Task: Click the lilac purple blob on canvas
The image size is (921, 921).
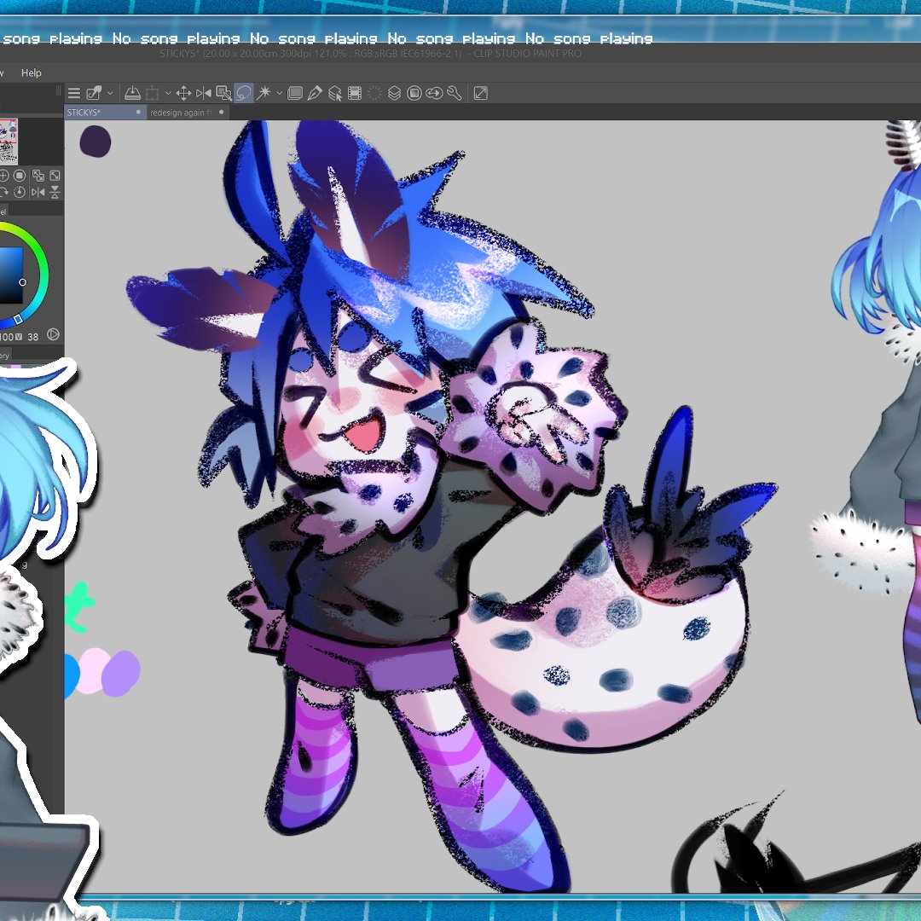Action: tap(121, 673)
